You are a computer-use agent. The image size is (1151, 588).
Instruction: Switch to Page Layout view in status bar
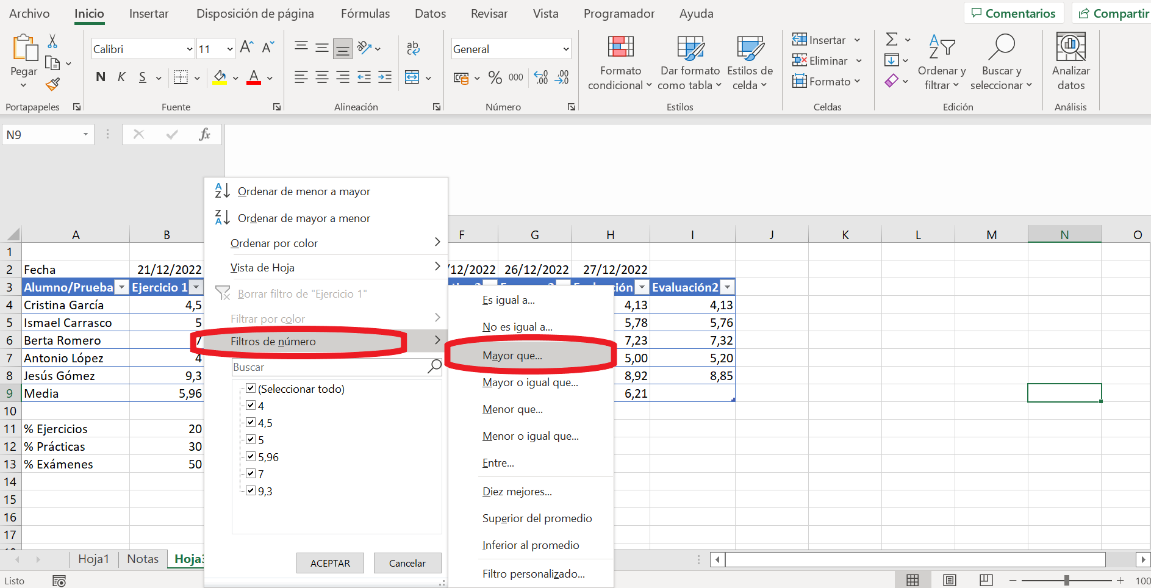click(950, 580)
